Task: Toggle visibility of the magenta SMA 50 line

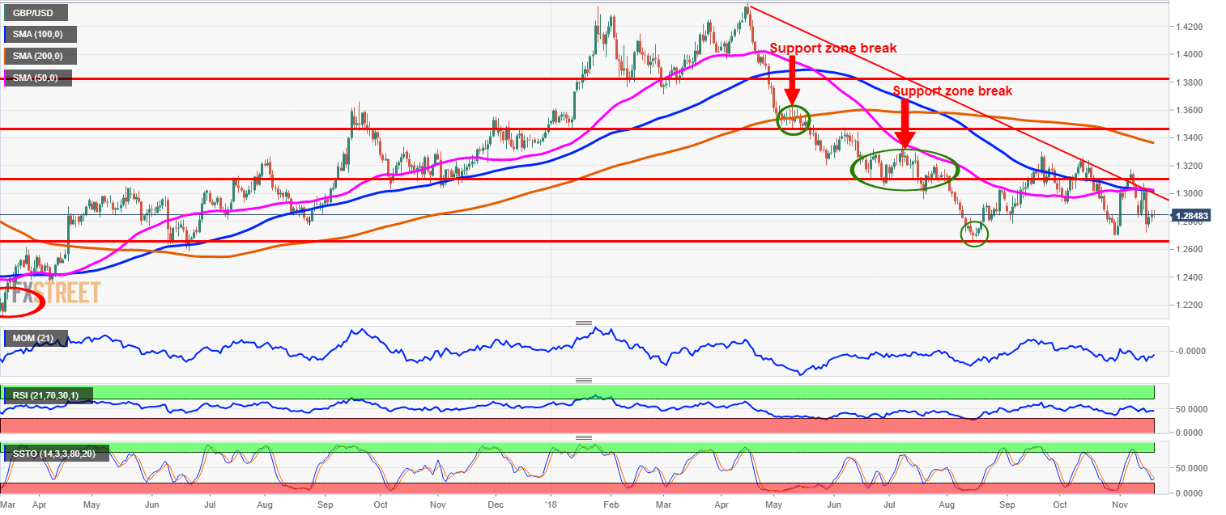Action: 36,78
